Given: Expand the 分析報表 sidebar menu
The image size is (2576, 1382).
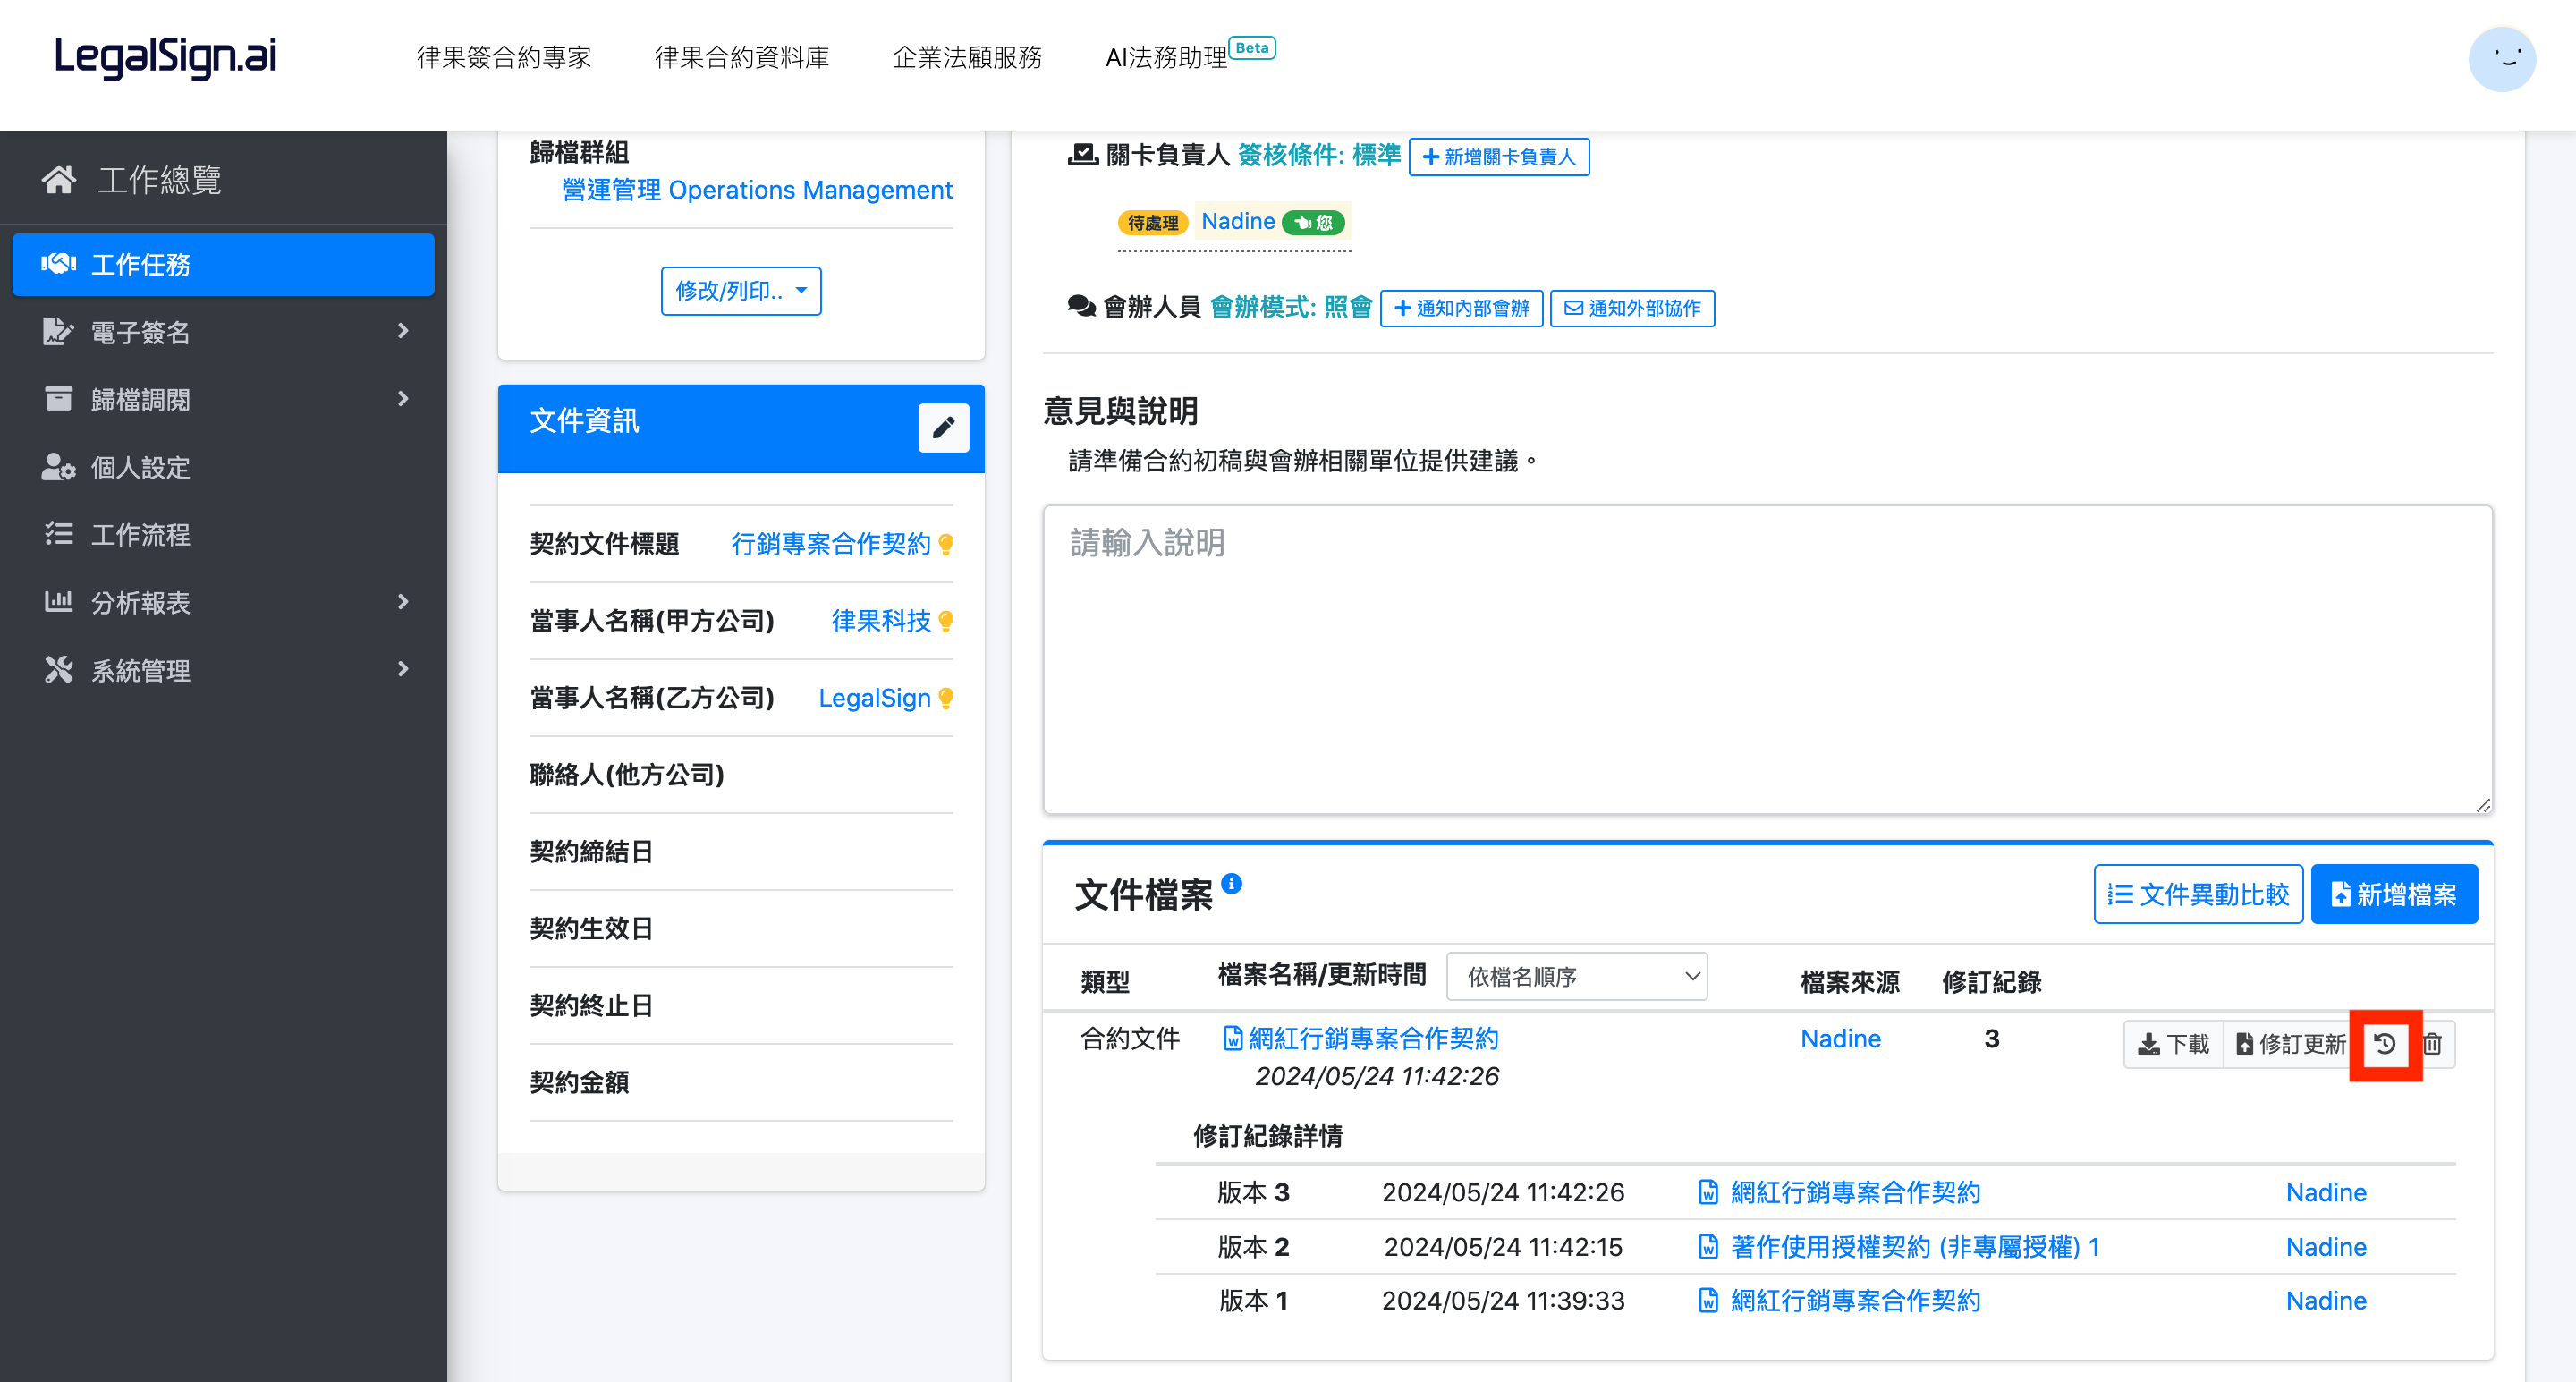Looking at the screenshot, I should (x=223, y=603).
